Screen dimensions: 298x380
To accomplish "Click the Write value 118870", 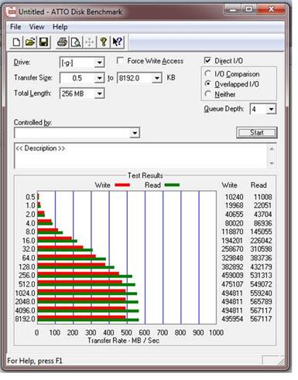I will (x=232, y=232).
